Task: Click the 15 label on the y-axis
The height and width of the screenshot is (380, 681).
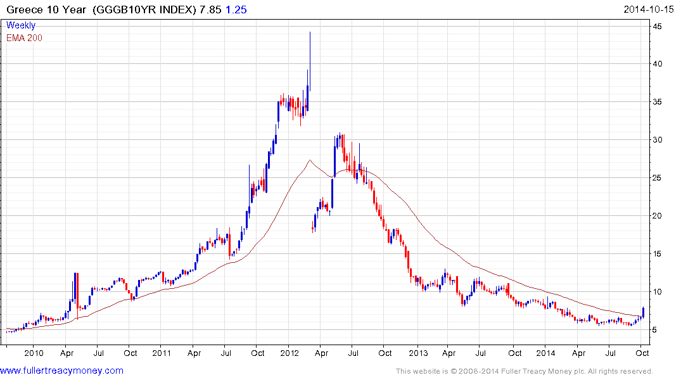Action: click(657, 253)
